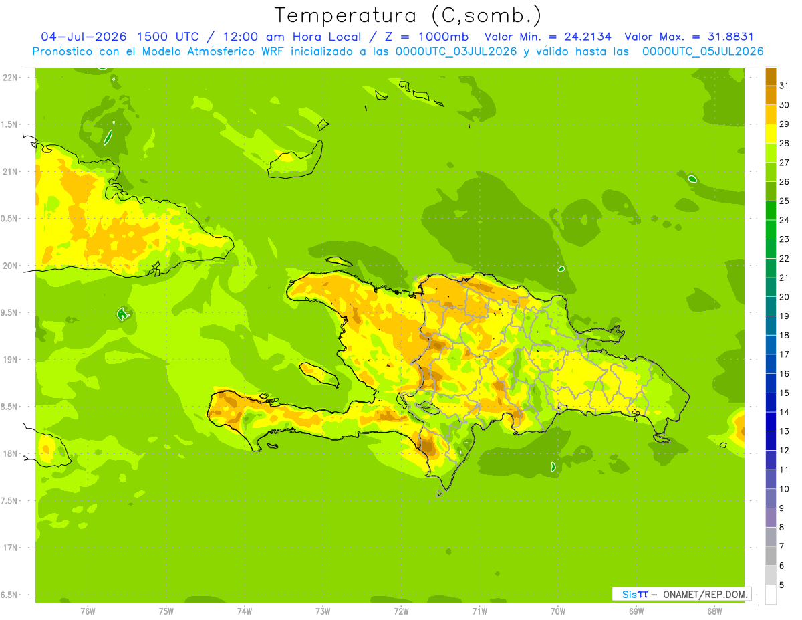Click "0000UTC_03JUL2026" initialization time text
This screenshot has height=620, width=802.
456,51
